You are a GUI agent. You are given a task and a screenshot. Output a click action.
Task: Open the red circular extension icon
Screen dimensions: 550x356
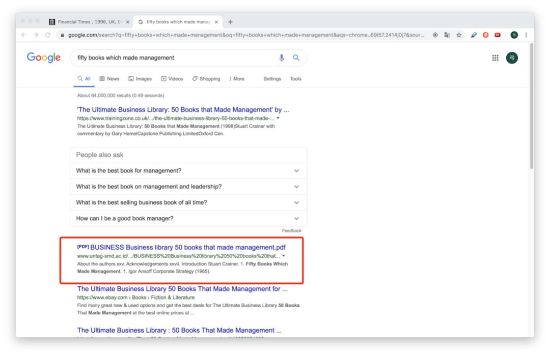(485, 35)
